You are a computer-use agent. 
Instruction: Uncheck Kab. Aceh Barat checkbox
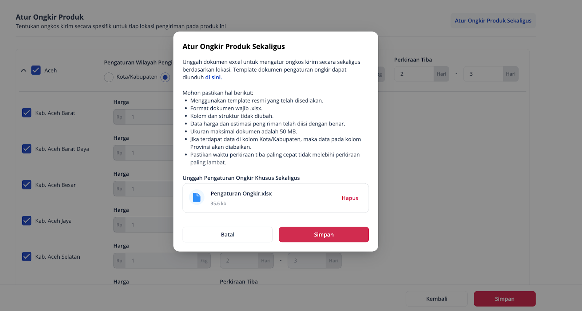pos(27,113)
